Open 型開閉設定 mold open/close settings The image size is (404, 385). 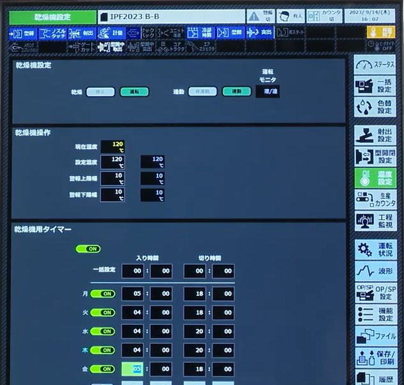click(x=375, y=156)
